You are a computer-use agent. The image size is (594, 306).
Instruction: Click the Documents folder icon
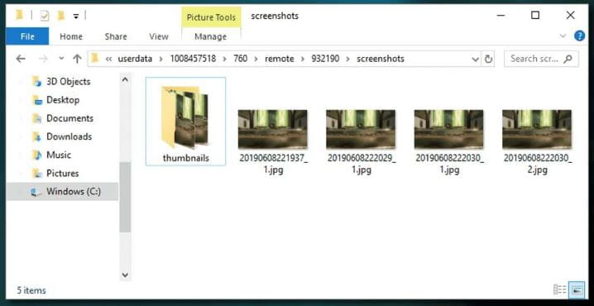36,118
